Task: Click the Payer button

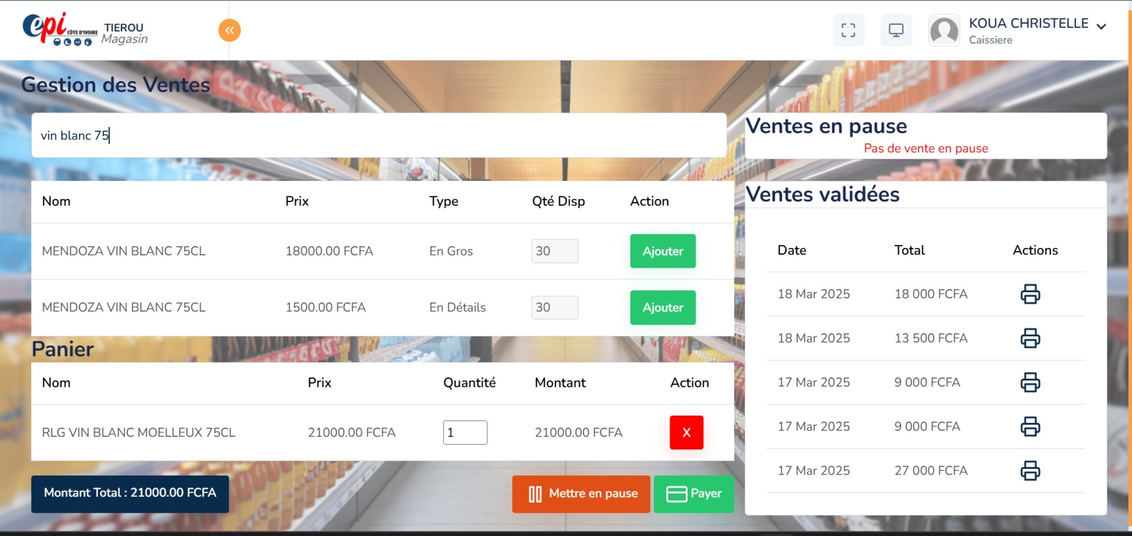Action: click(x=694, y=494)
